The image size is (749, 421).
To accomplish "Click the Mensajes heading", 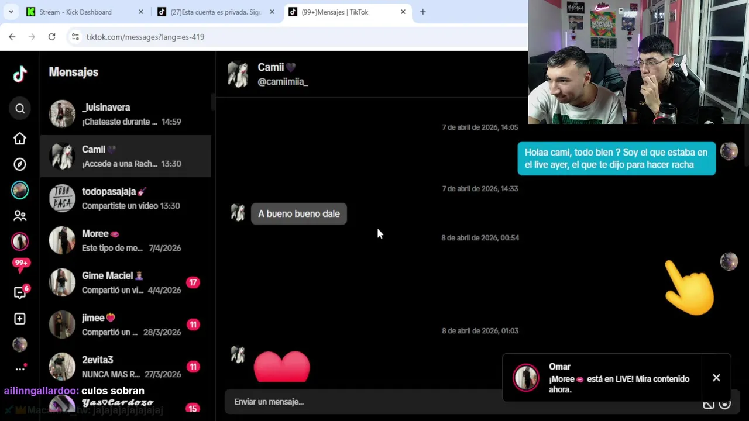I will tap(74, 72).
